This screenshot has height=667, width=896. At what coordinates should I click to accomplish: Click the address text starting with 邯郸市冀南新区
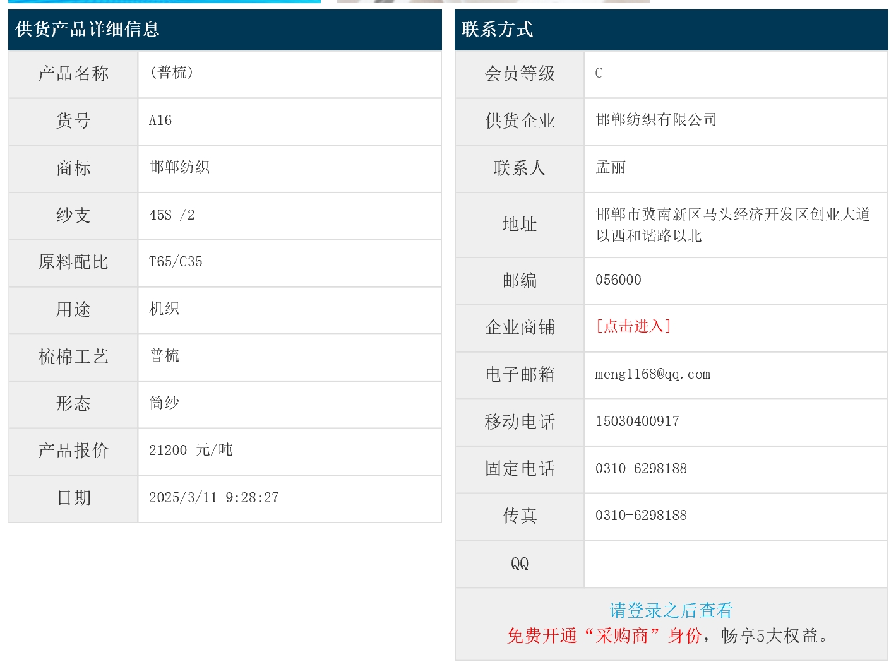point(732,225)
